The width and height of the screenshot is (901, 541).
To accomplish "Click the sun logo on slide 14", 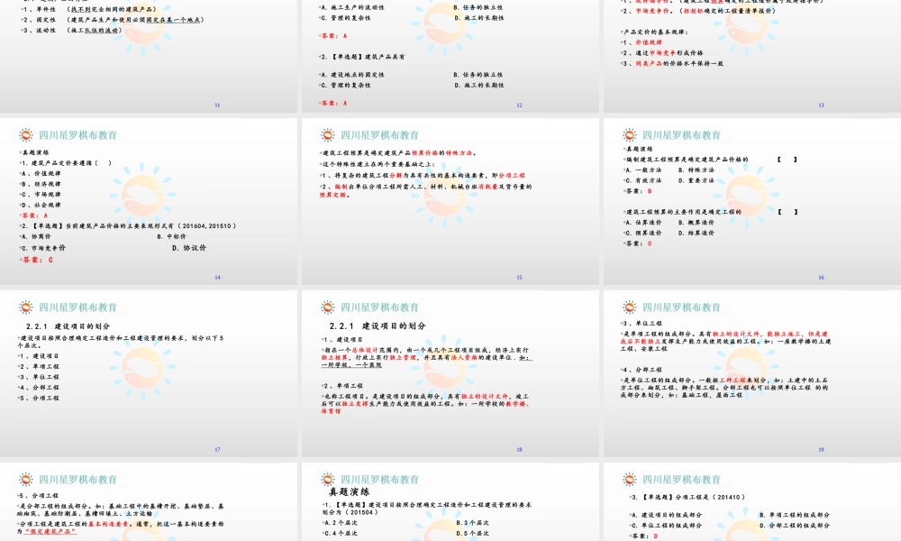I will pos(25,135).
